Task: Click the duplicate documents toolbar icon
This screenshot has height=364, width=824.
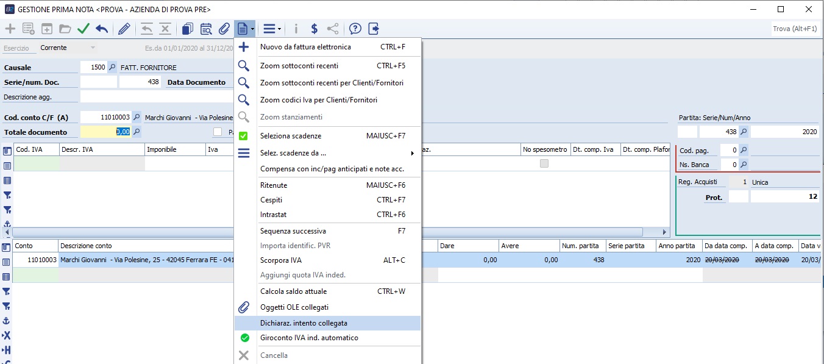Action: click(x=188, y=29)
